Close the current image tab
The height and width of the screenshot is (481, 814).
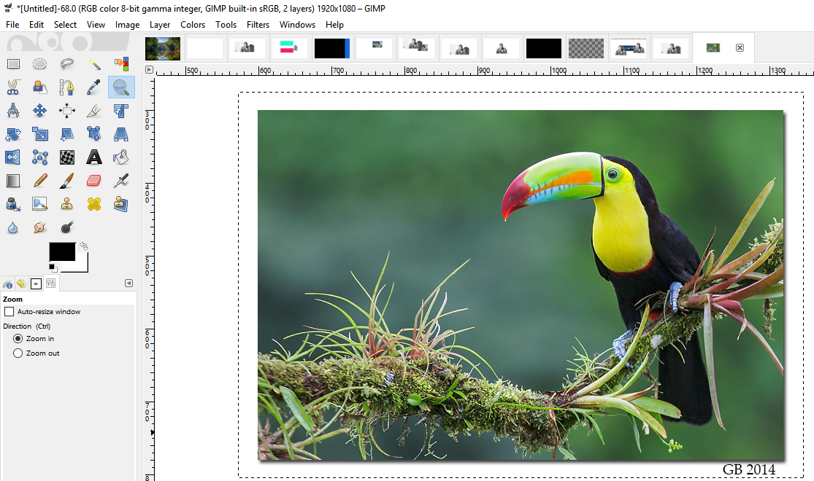pos(740,48)
